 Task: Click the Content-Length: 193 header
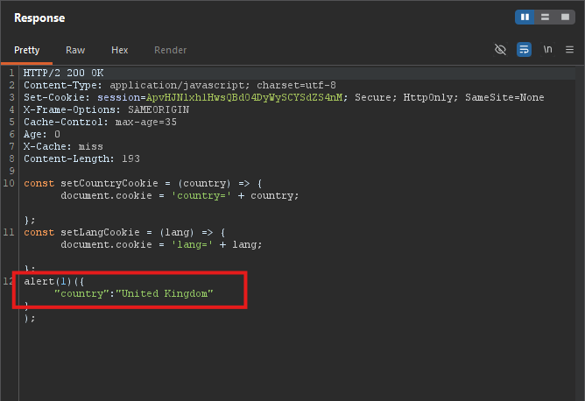pyautogui.click(x=81, y=158)
